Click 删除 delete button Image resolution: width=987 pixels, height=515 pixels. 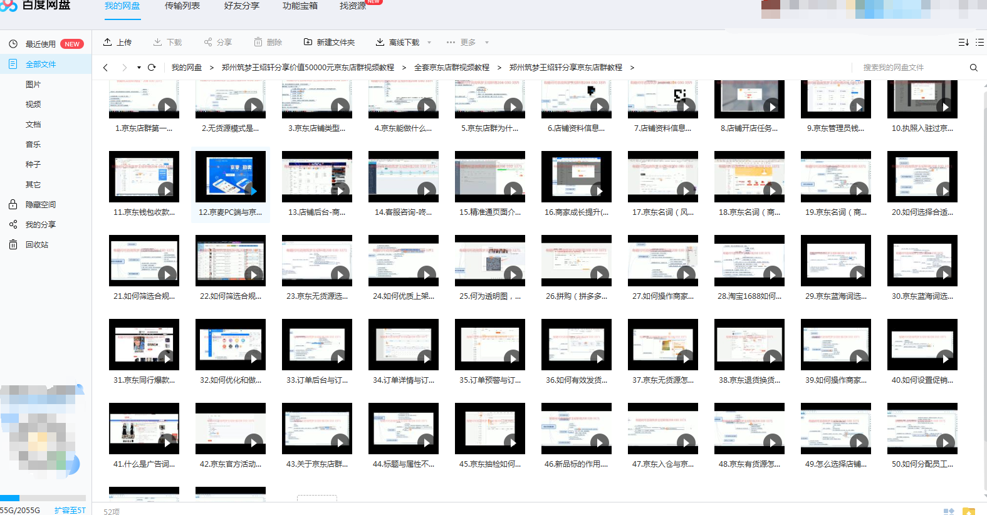coord(268,43)
